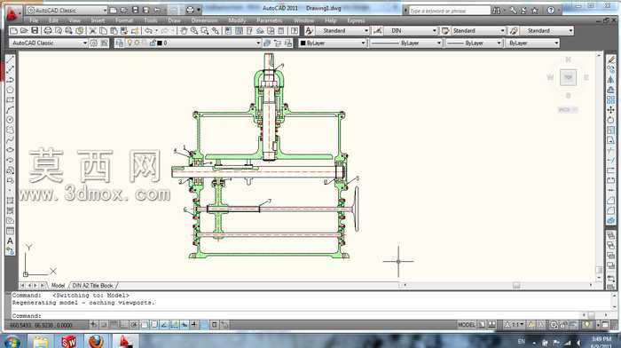Click the Multileader Style icon

coord(514,30)
